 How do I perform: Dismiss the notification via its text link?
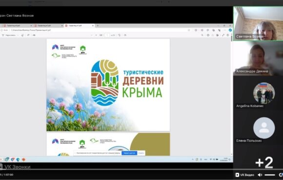[x=141, y=153]
